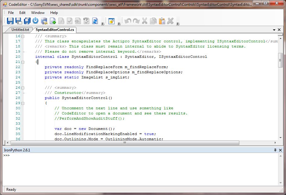Screen dimensions: 286x195
Task: Click the grayed document with checkmark icon
Action: [x=69, y=21]
